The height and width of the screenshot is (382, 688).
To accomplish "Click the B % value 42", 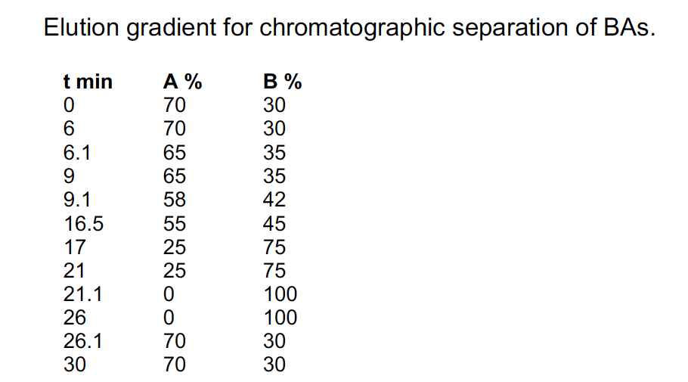I will pyautogui.click(x=274, y=200).
